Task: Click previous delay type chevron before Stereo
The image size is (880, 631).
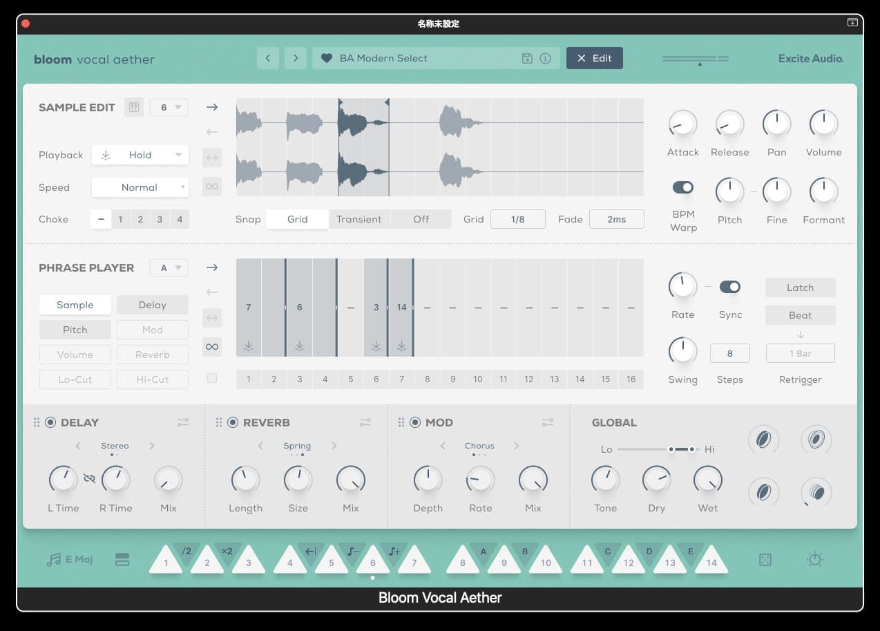Action: pos(78,446)
